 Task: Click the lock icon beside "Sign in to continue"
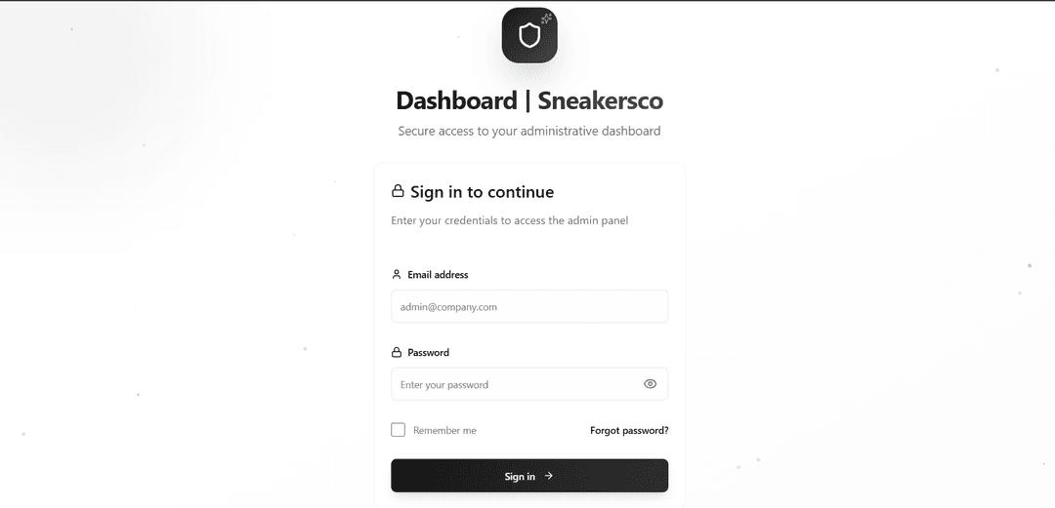398,192
